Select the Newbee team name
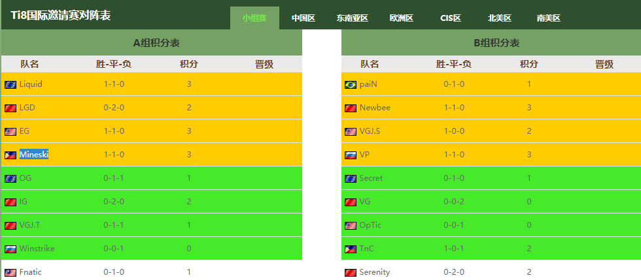The image size is (641, 280). [375, 107]
